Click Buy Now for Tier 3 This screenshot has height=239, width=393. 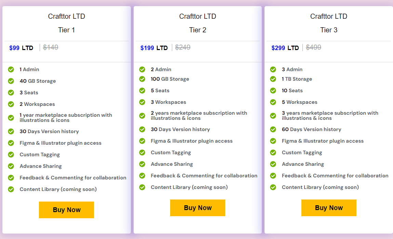tap(329, 208)
